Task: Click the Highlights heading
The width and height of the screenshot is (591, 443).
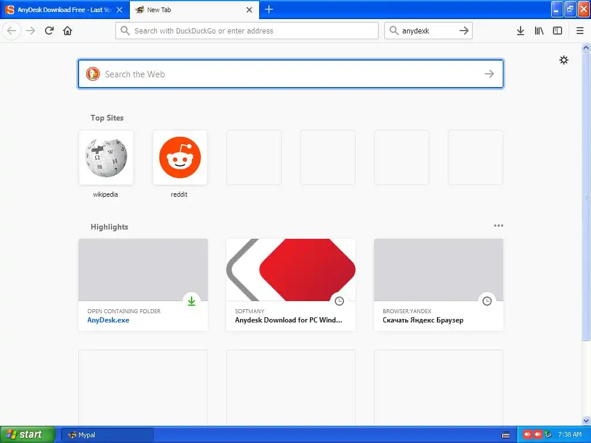Action: click(x=109, y=227)
